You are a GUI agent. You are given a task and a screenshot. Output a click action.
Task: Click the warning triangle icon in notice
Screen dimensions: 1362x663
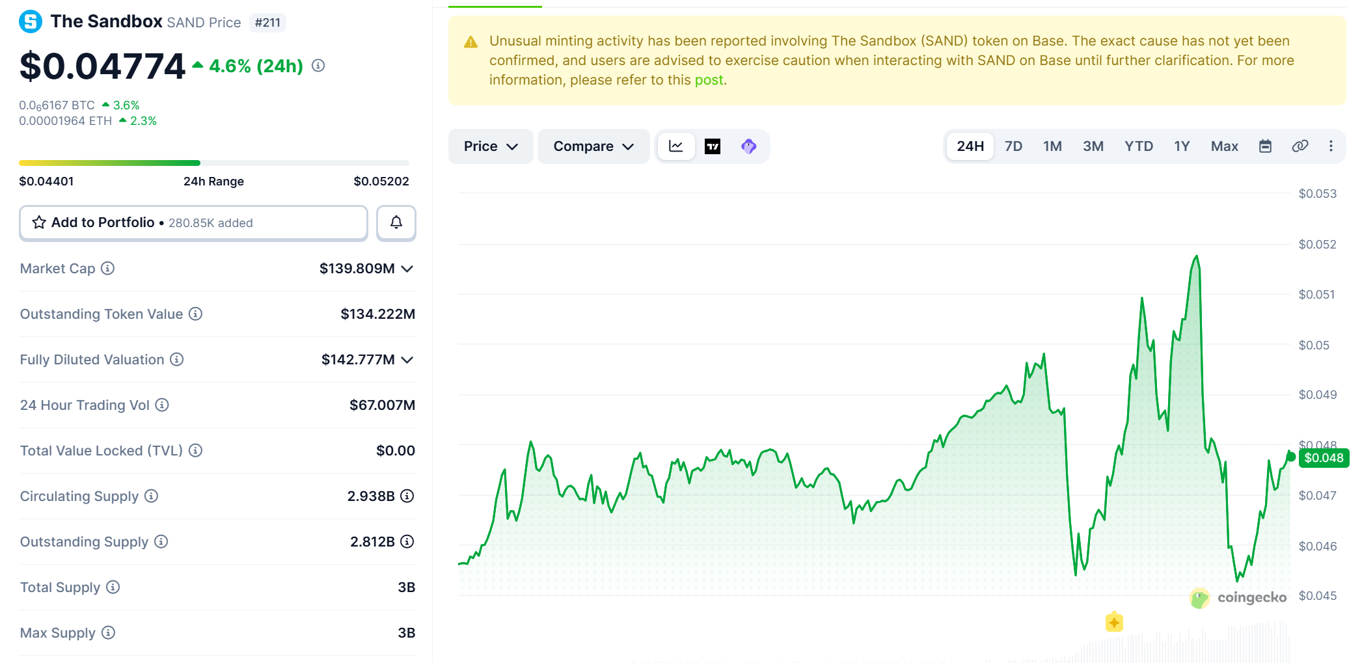coord(470,42)
